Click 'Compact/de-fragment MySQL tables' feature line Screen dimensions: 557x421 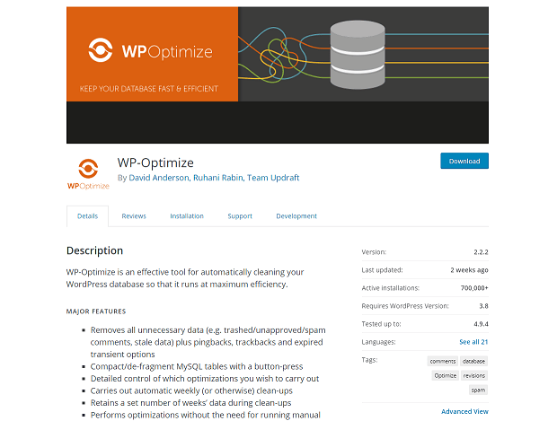[x=197, y=366]
